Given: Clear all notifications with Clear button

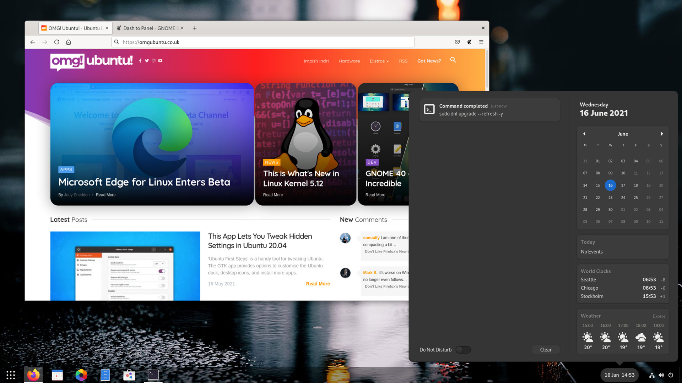Looking at the screenshot, I should pos(546,350).
